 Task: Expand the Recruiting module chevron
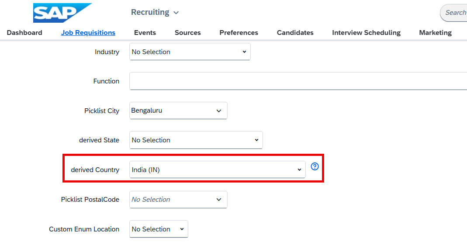point(176,13)
